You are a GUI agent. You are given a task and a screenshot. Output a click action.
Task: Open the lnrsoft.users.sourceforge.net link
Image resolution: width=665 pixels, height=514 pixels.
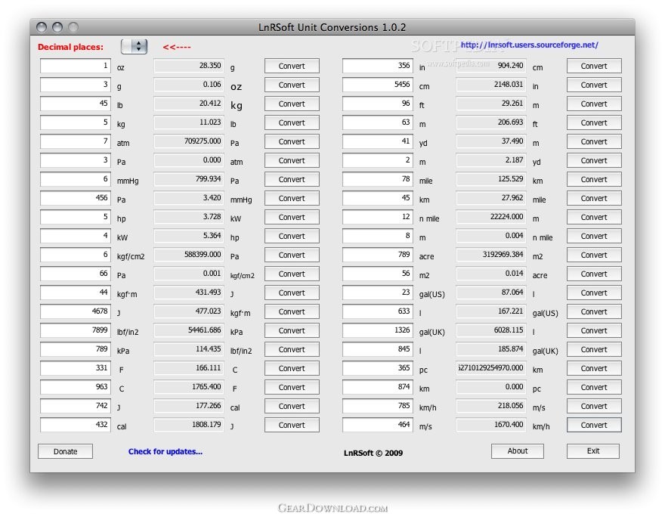coord(529,45)
